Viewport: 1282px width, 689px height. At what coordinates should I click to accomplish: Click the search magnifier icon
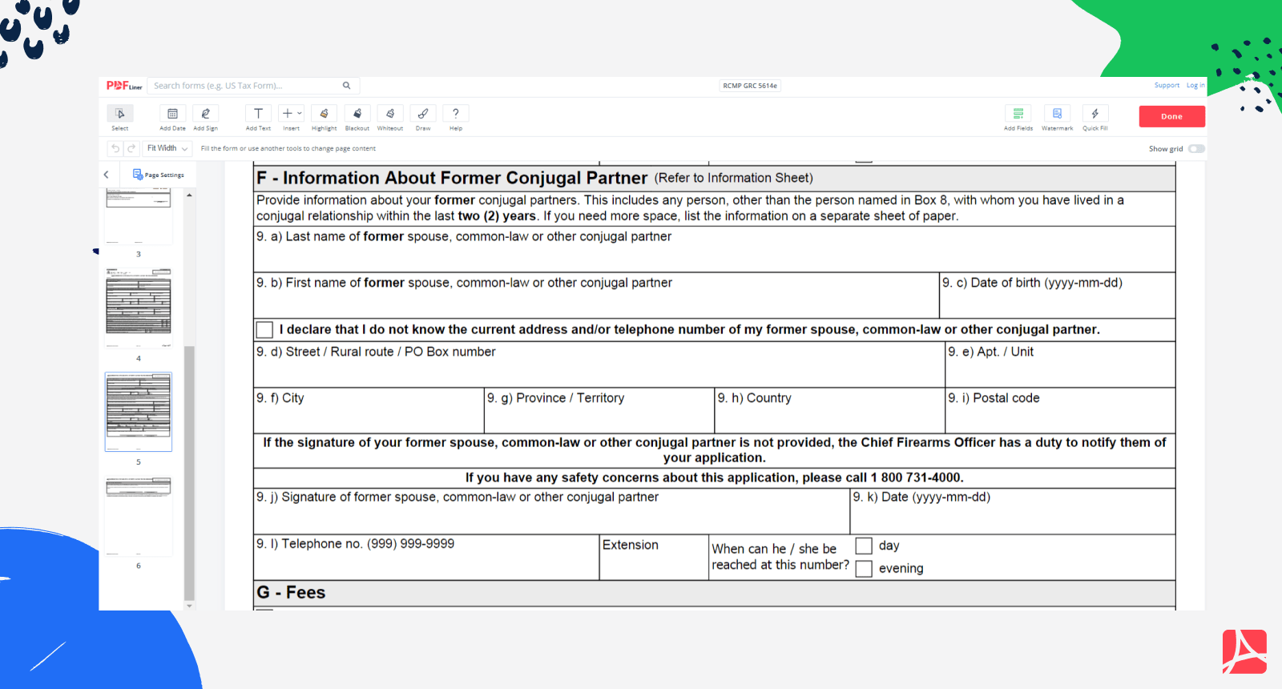(347, 86)
